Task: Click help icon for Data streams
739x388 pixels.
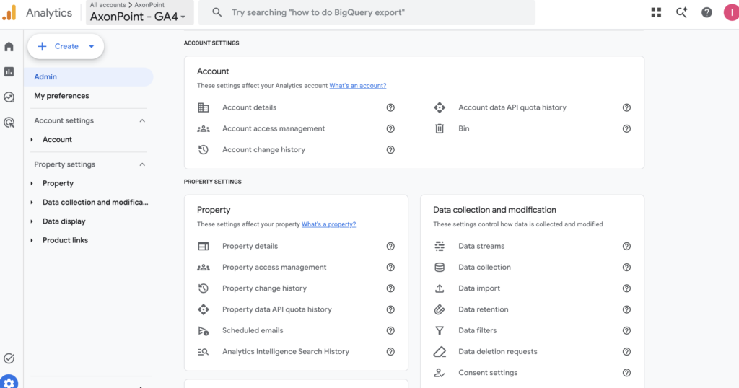Action: click(x=626, y=246)
